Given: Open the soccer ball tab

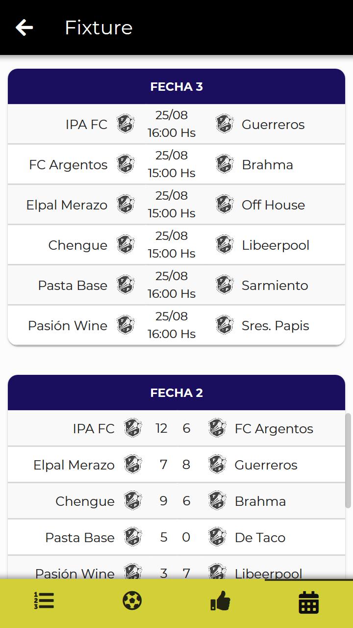Looking at the screenshot, I should click(132, 601).
